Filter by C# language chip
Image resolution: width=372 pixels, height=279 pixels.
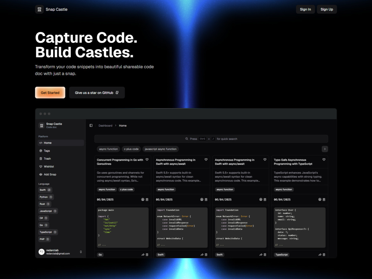point(44,218)
